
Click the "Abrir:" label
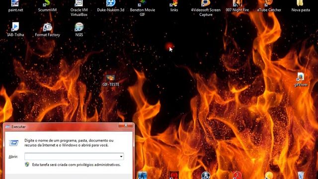tap(13, 157)
